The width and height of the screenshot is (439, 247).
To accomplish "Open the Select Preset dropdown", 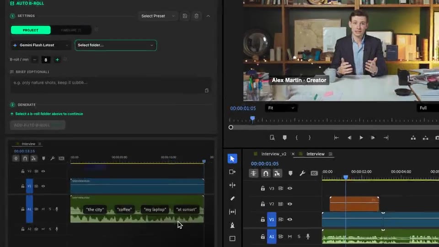I will tap(158, 16).
